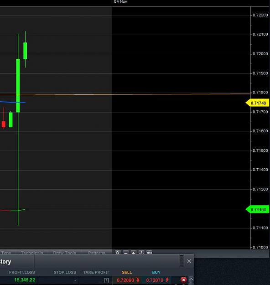
Task: Click the rightmost chart toolbar icon beside crosshair
Action: (x=149, y=253)
